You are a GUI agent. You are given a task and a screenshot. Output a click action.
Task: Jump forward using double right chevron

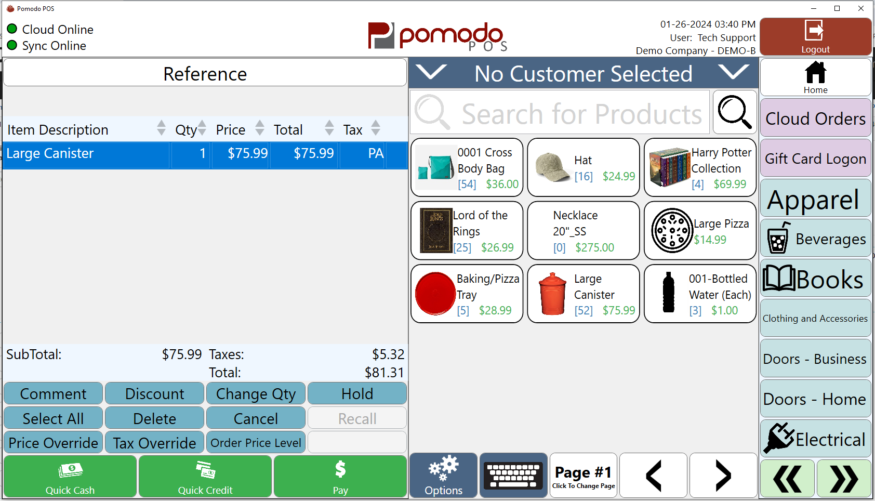point(843,479)
